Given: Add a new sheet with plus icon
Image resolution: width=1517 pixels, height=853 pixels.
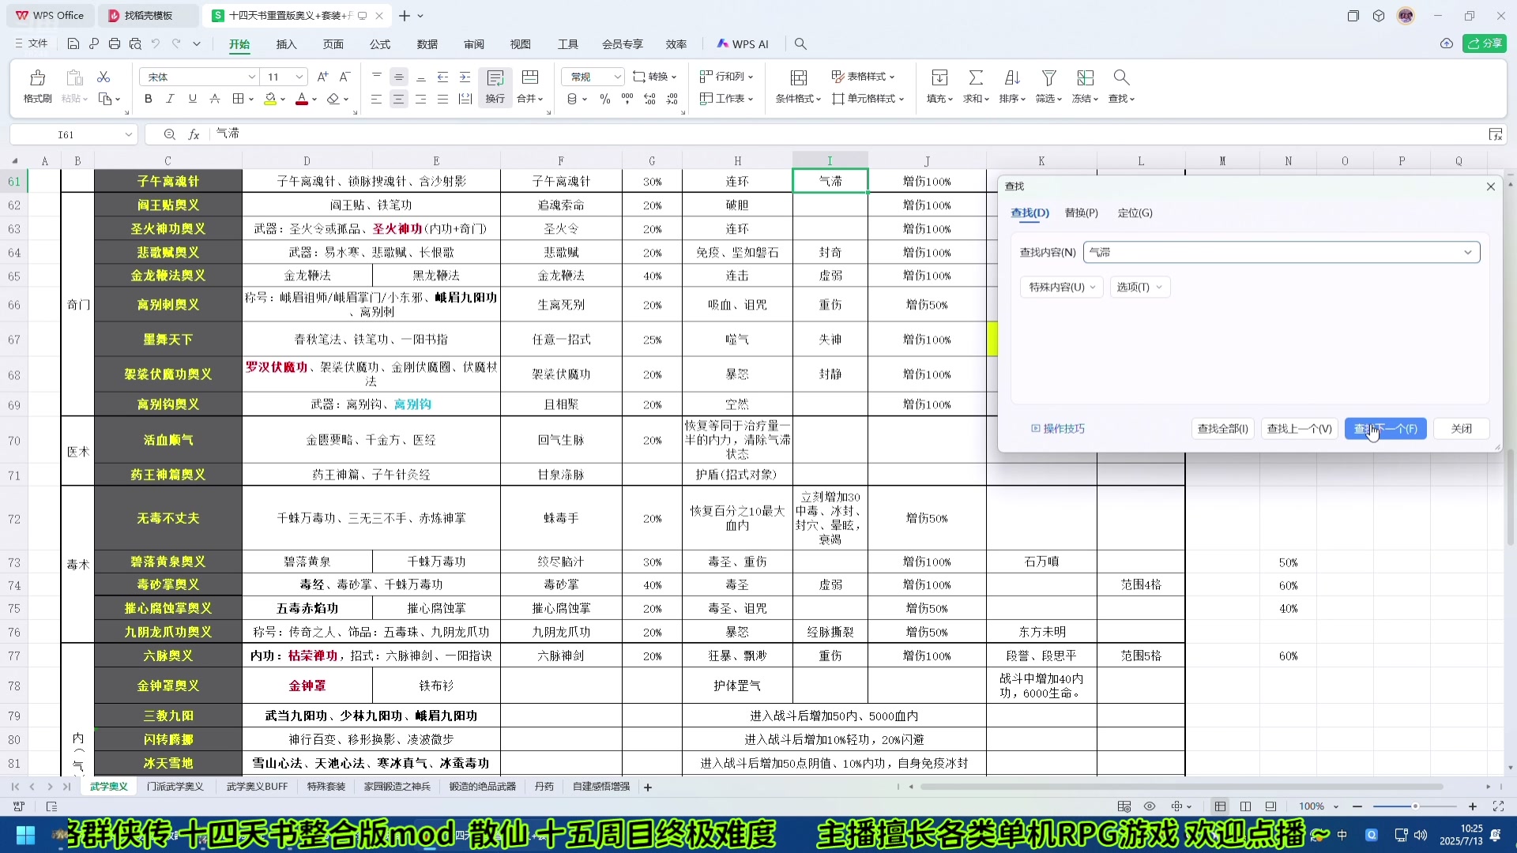Looking at the screenshot, I should coord(648,787).
